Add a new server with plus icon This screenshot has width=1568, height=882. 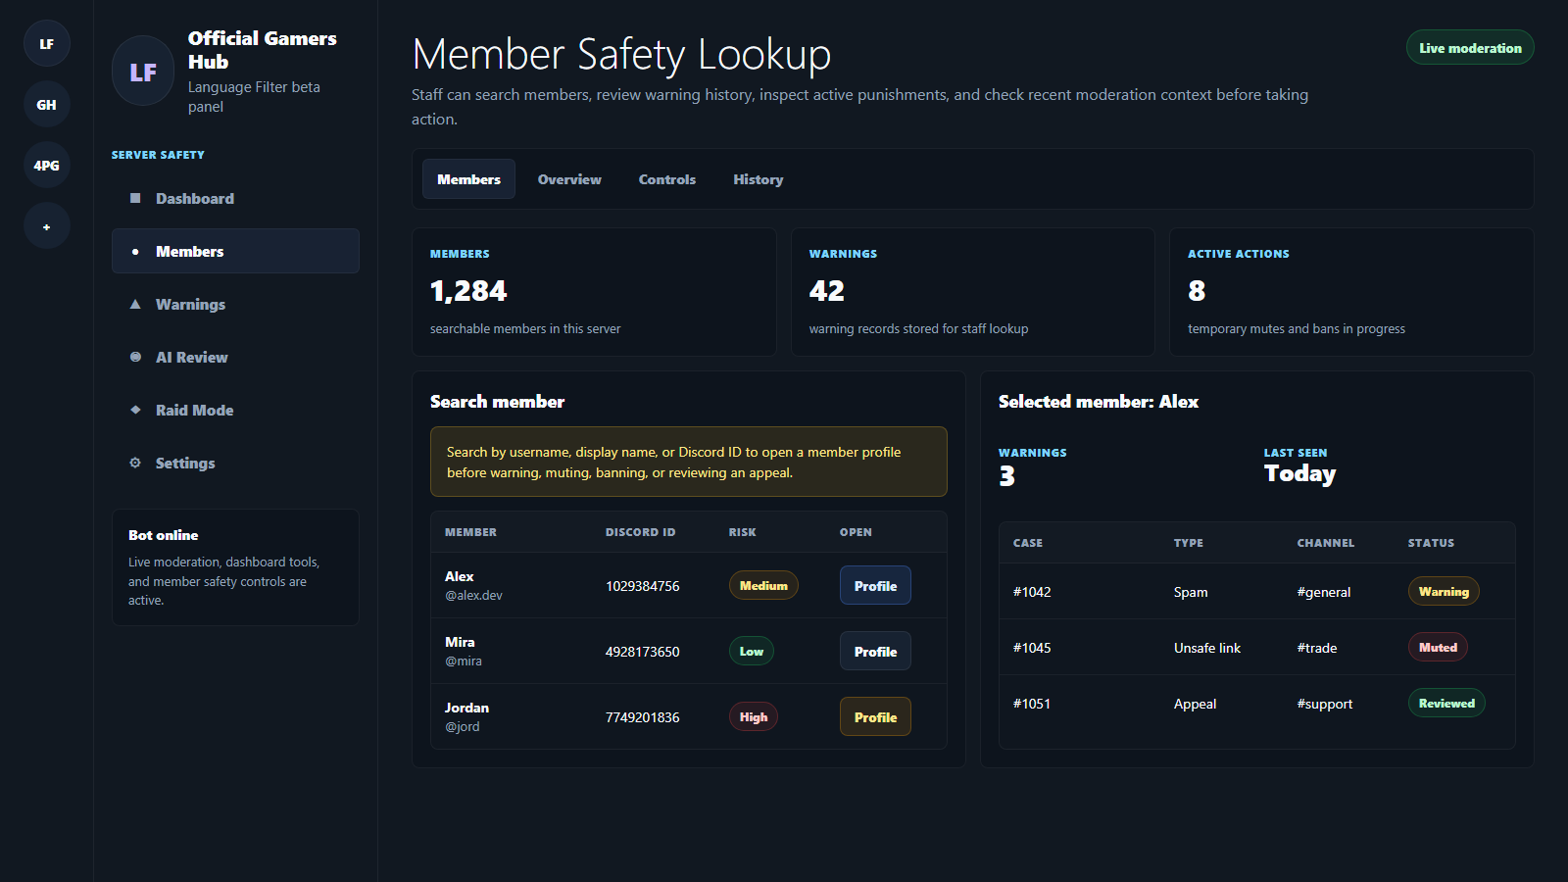point(46,226)
